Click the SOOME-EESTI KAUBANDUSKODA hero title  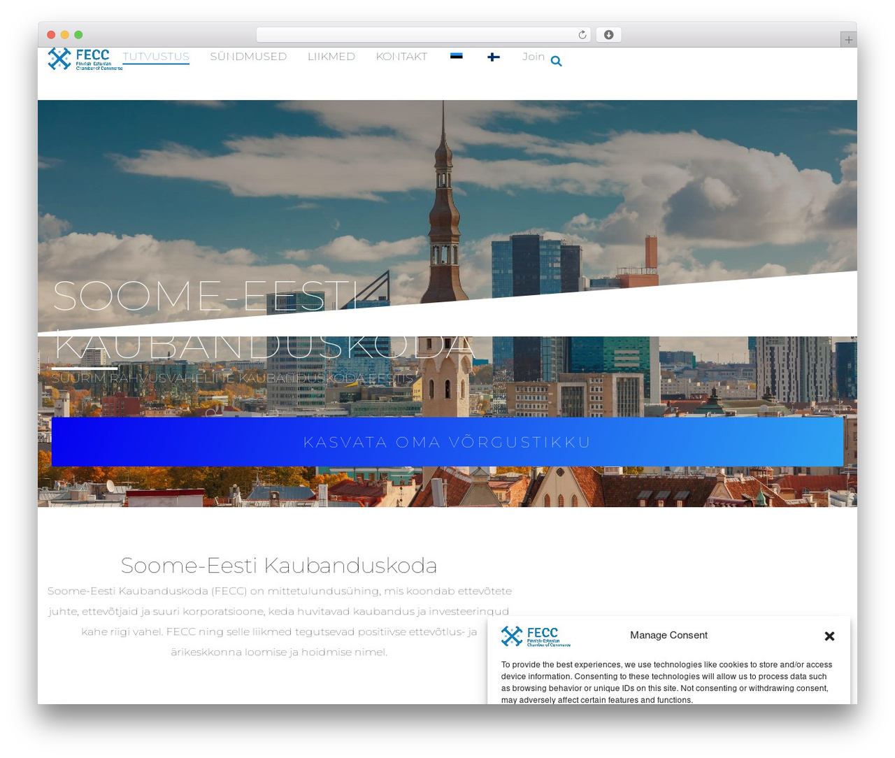tap(264, 320)
